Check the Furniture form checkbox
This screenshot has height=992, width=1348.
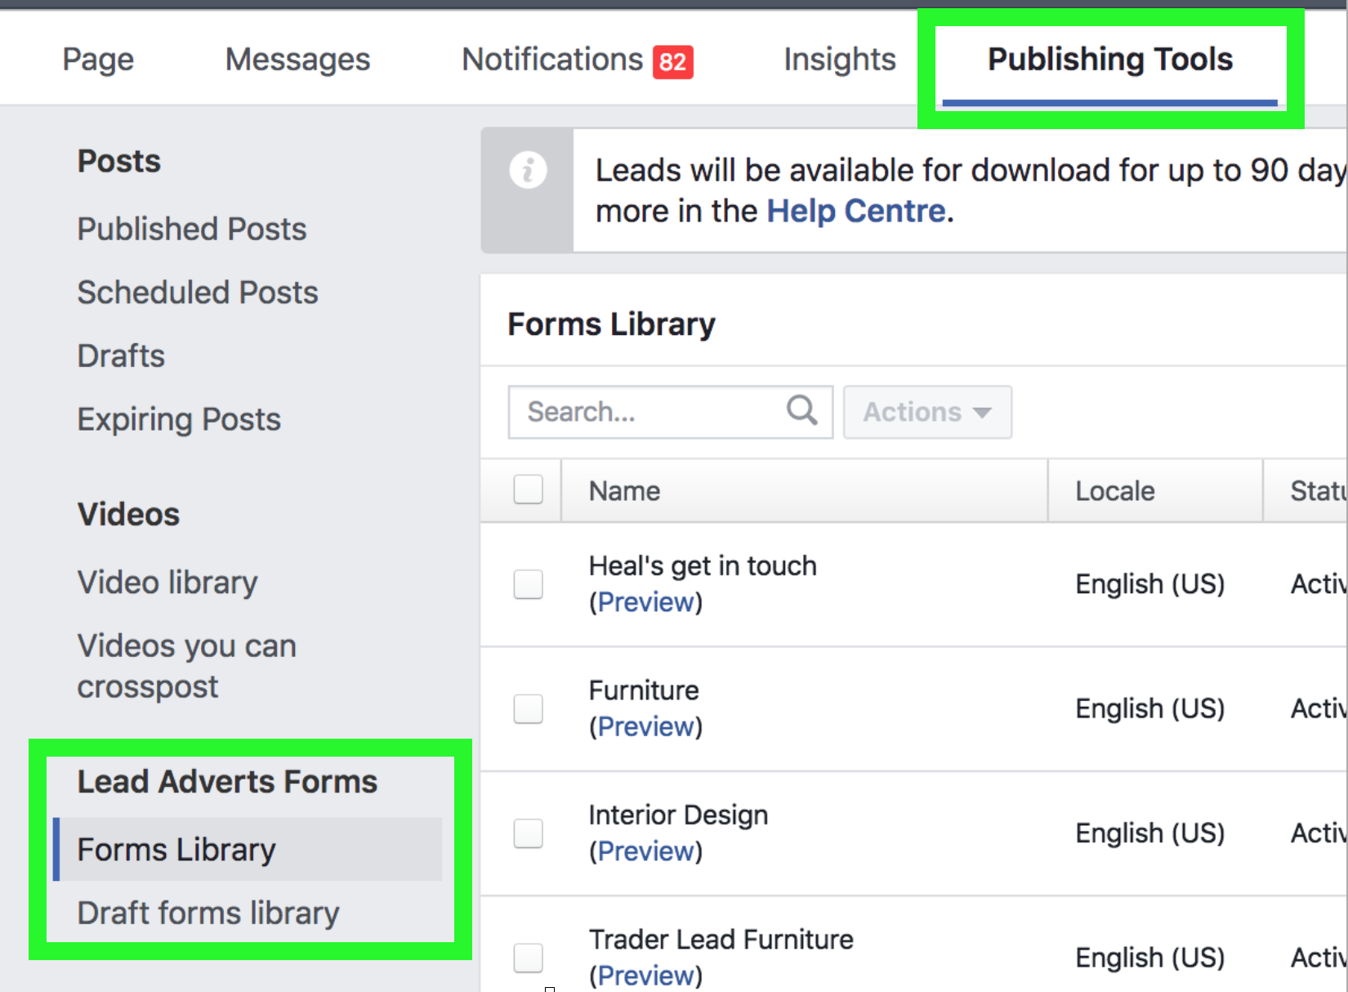tap(528, 708)
